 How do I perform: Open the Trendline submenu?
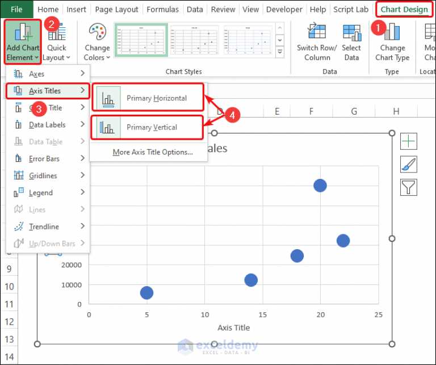coord(48,226)
